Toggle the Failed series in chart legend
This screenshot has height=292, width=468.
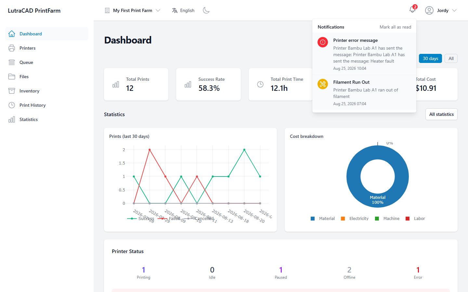coord(169,219)
